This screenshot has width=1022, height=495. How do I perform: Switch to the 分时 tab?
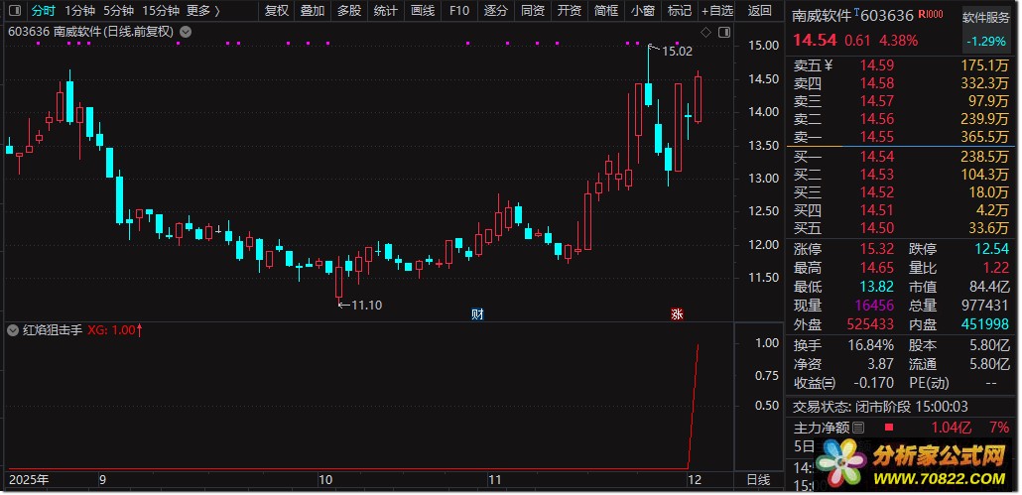point(44,11)
